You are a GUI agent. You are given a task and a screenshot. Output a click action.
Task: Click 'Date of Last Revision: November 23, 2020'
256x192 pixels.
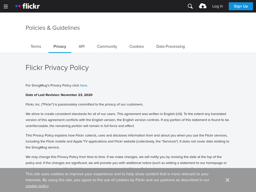[x=59, y=95]
